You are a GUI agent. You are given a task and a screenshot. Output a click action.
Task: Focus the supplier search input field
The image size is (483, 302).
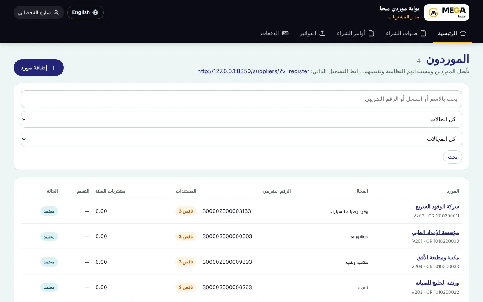click(x=241, y=99)
